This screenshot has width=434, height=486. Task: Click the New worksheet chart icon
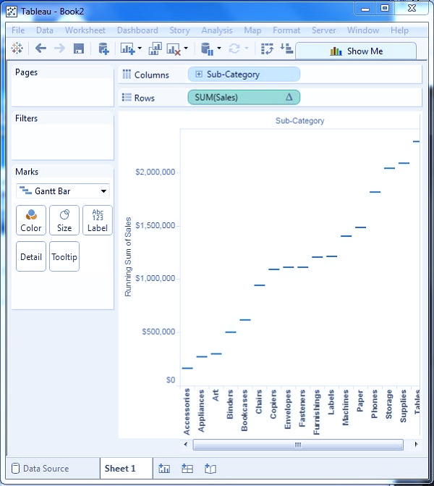[127, 49]
